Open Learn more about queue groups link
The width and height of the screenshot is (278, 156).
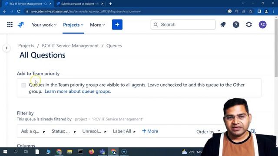[78, 91]
